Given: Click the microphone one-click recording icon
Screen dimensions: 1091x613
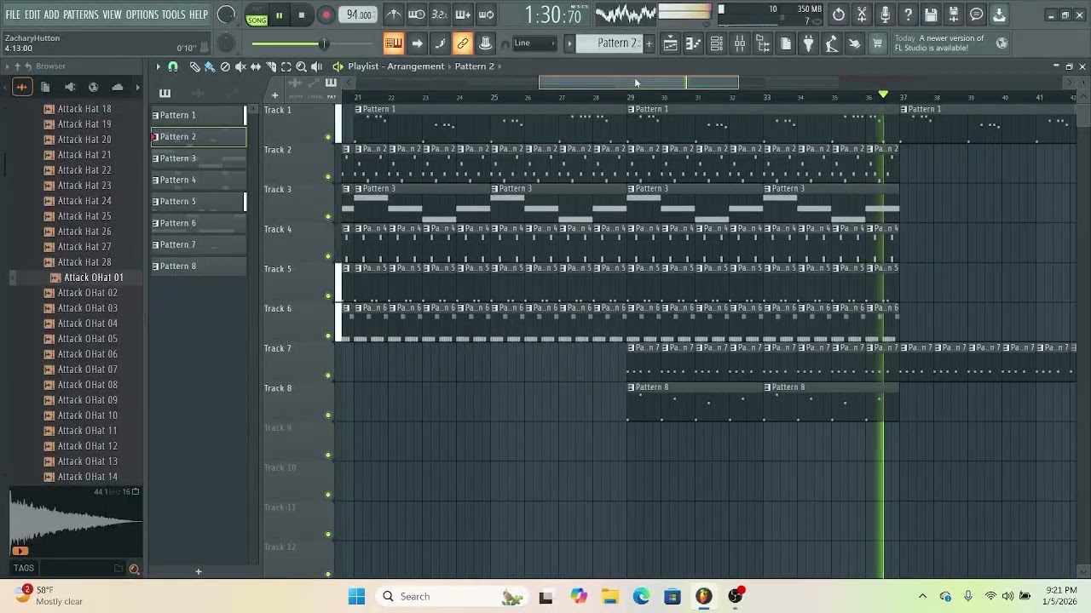Looking at the screenshot, I should pos(885,14).
